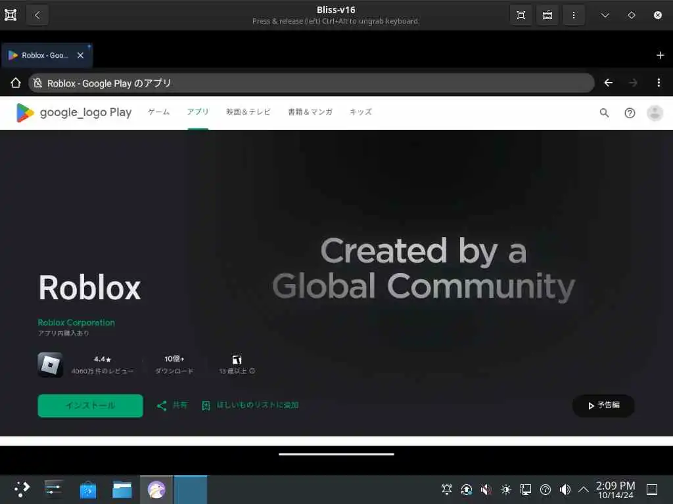Open the notifications bell in tray
This screenshot has width=673, height=504.
[x=447, y=490]
